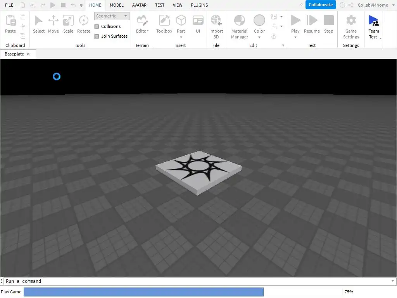Click the Undo arrow in quick access bar
Screen dimensions: 397x298
(x=73, y=5)
